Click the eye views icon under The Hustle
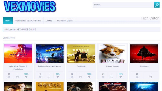 click(x=72, y=77)
